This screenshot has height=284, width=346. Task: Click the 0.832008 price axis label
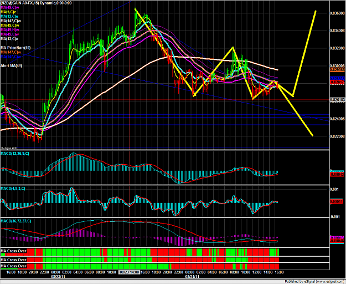pos(337,48)
